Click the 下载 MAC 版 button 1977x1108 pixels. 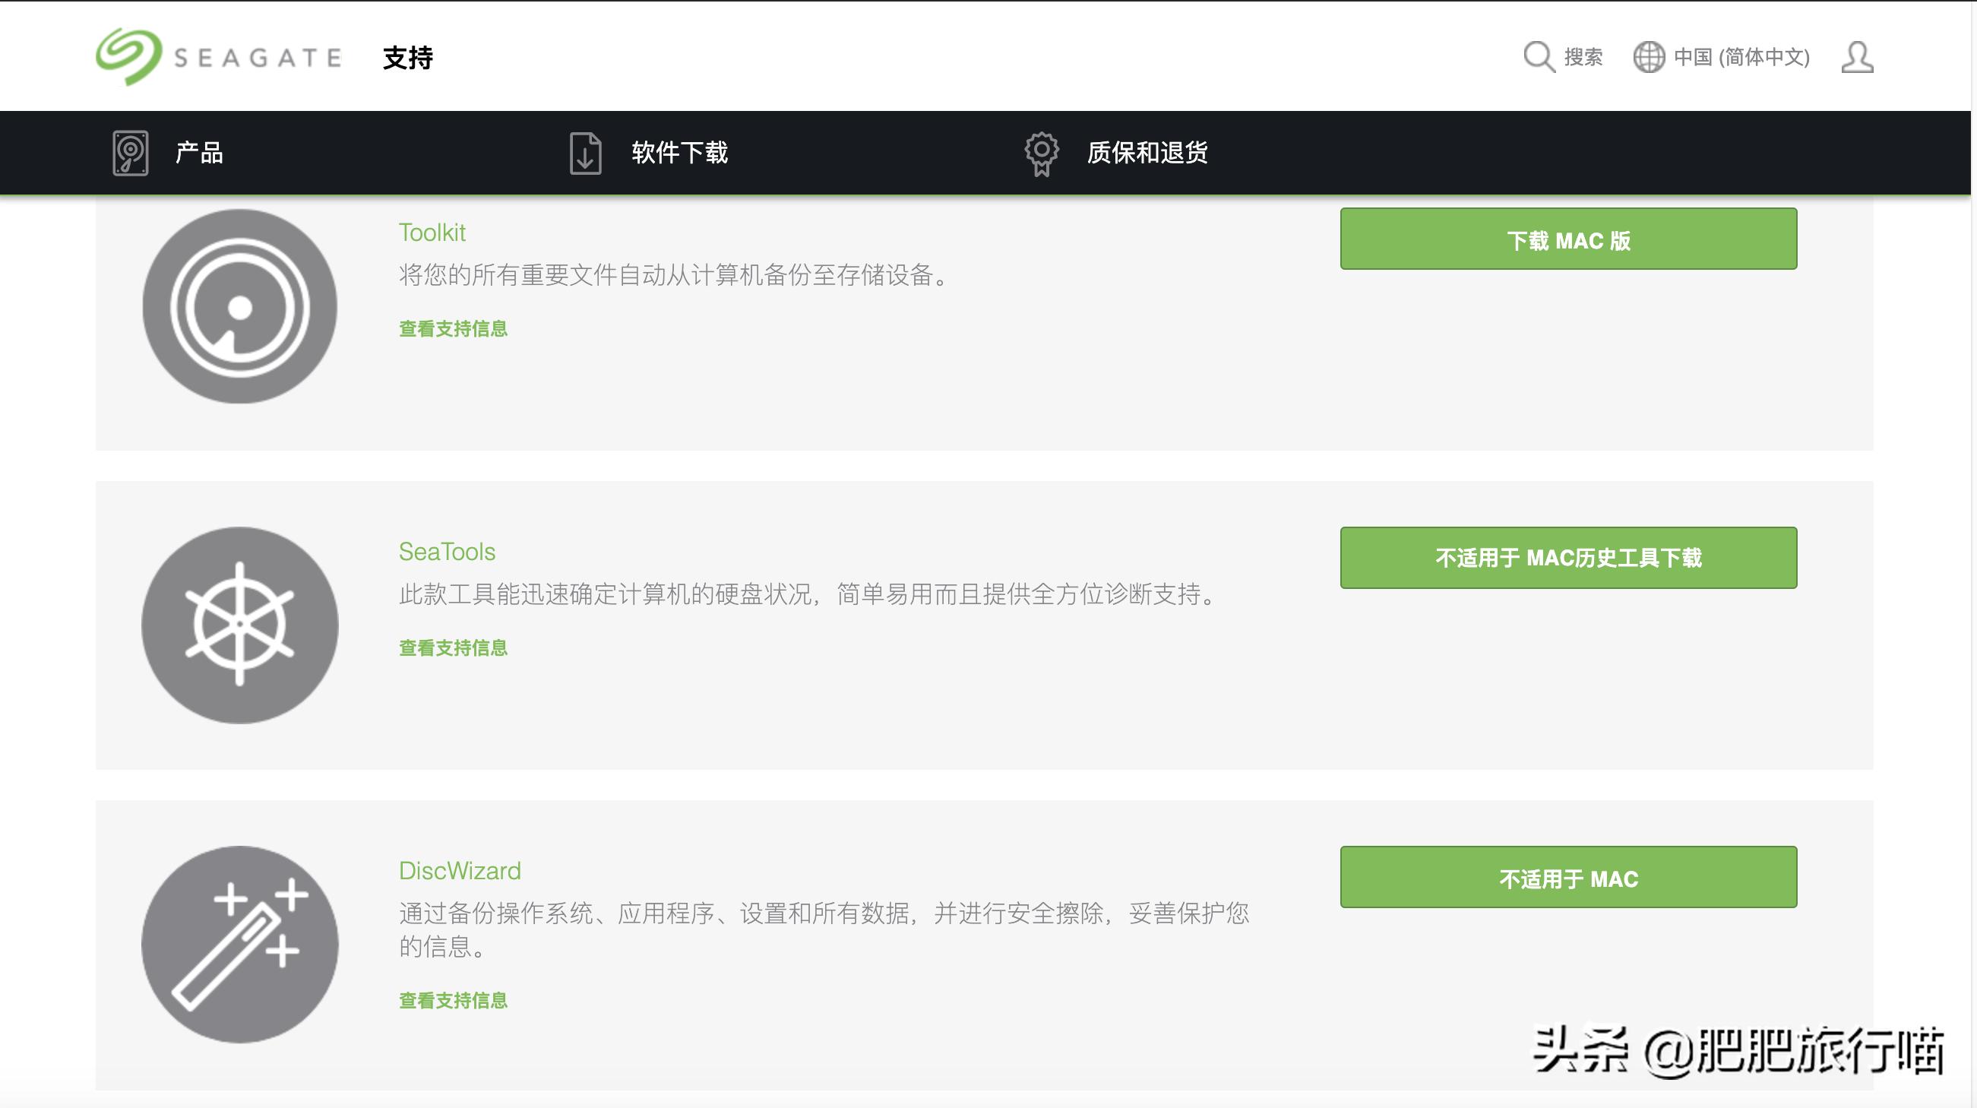(x=1568, y=239)
